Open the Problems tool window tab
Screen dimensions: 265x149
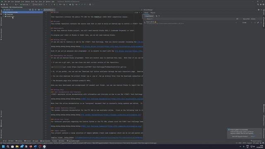coord(19,141)
